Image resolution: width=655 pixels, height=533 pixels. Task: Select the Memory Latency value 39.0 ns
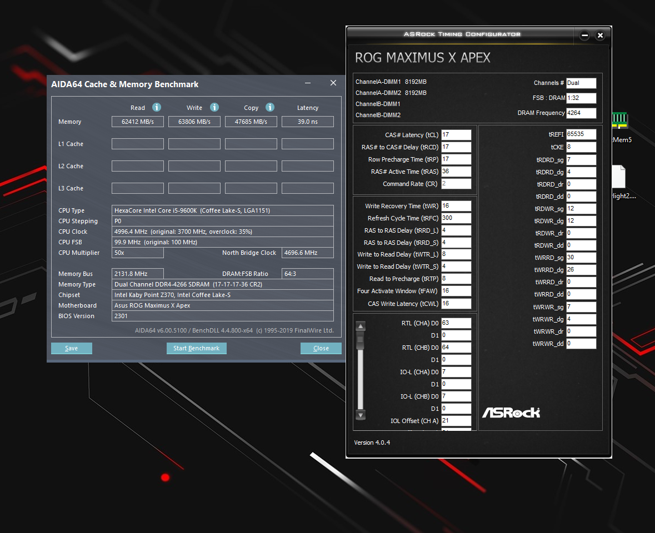pos(307,122)
